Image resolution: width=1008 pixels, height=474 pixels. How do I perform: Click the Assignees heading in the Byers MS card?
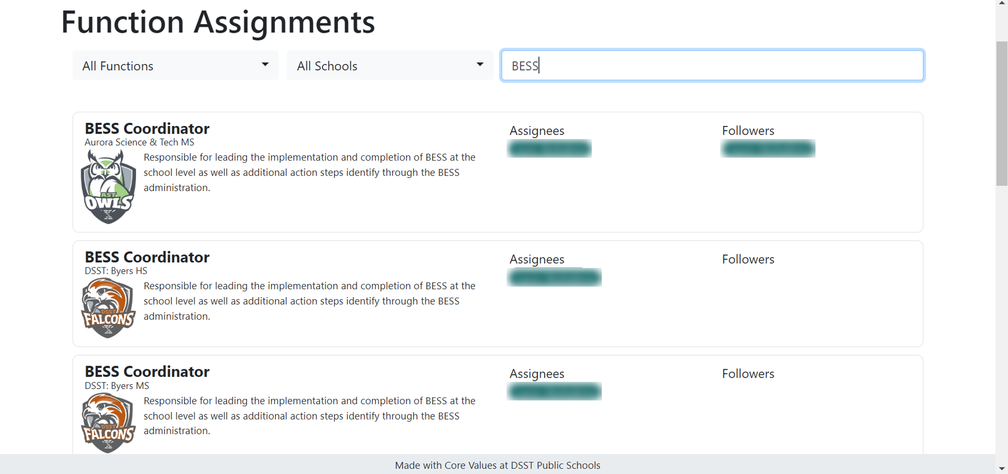tap(537, 374)
